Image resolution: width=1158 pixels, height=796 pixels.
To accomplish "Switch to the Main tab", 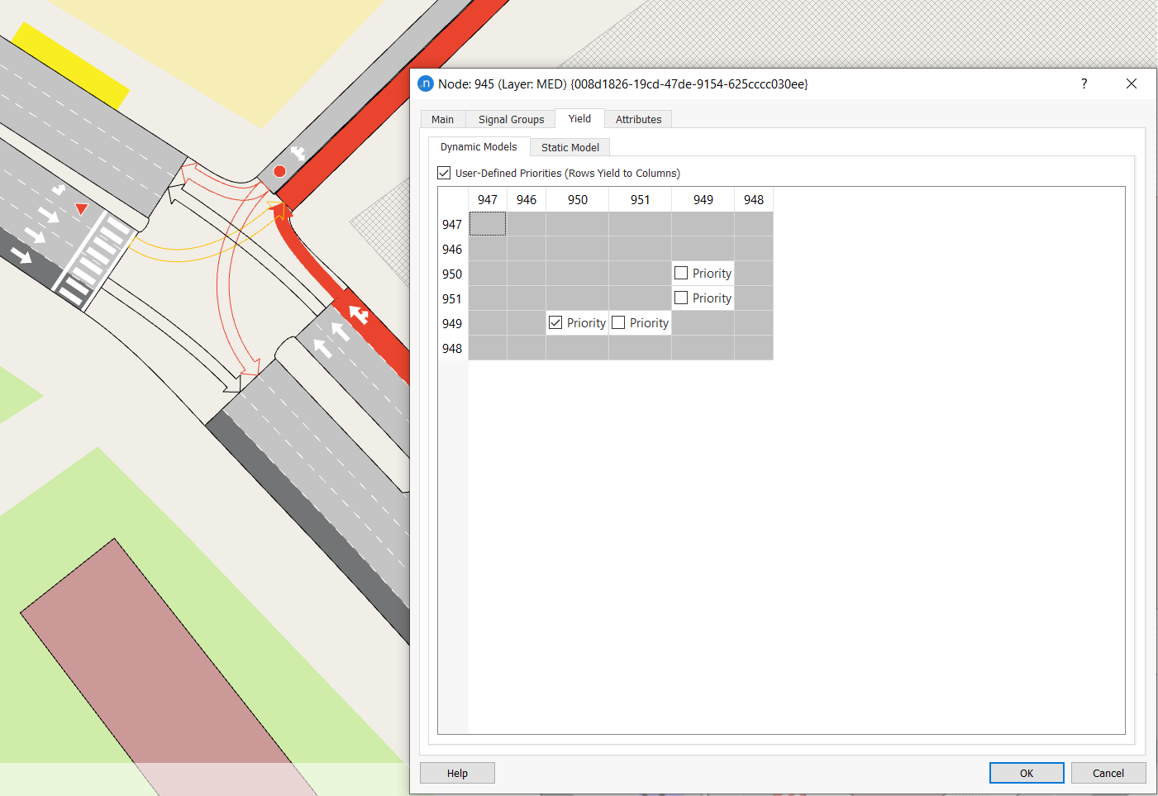I will pos(442,120).
